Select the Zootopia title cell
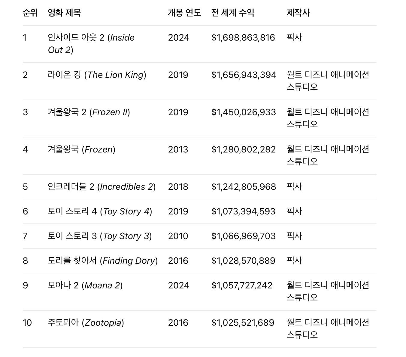 86,323
